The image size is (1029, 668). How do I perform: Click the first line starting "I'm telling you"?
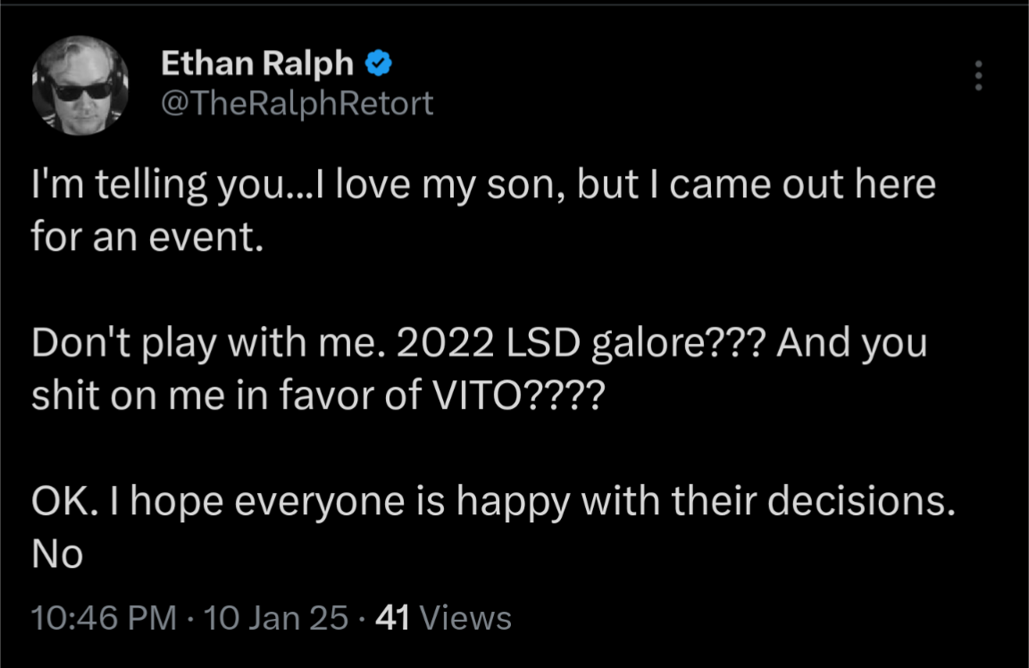click(483, 184)
